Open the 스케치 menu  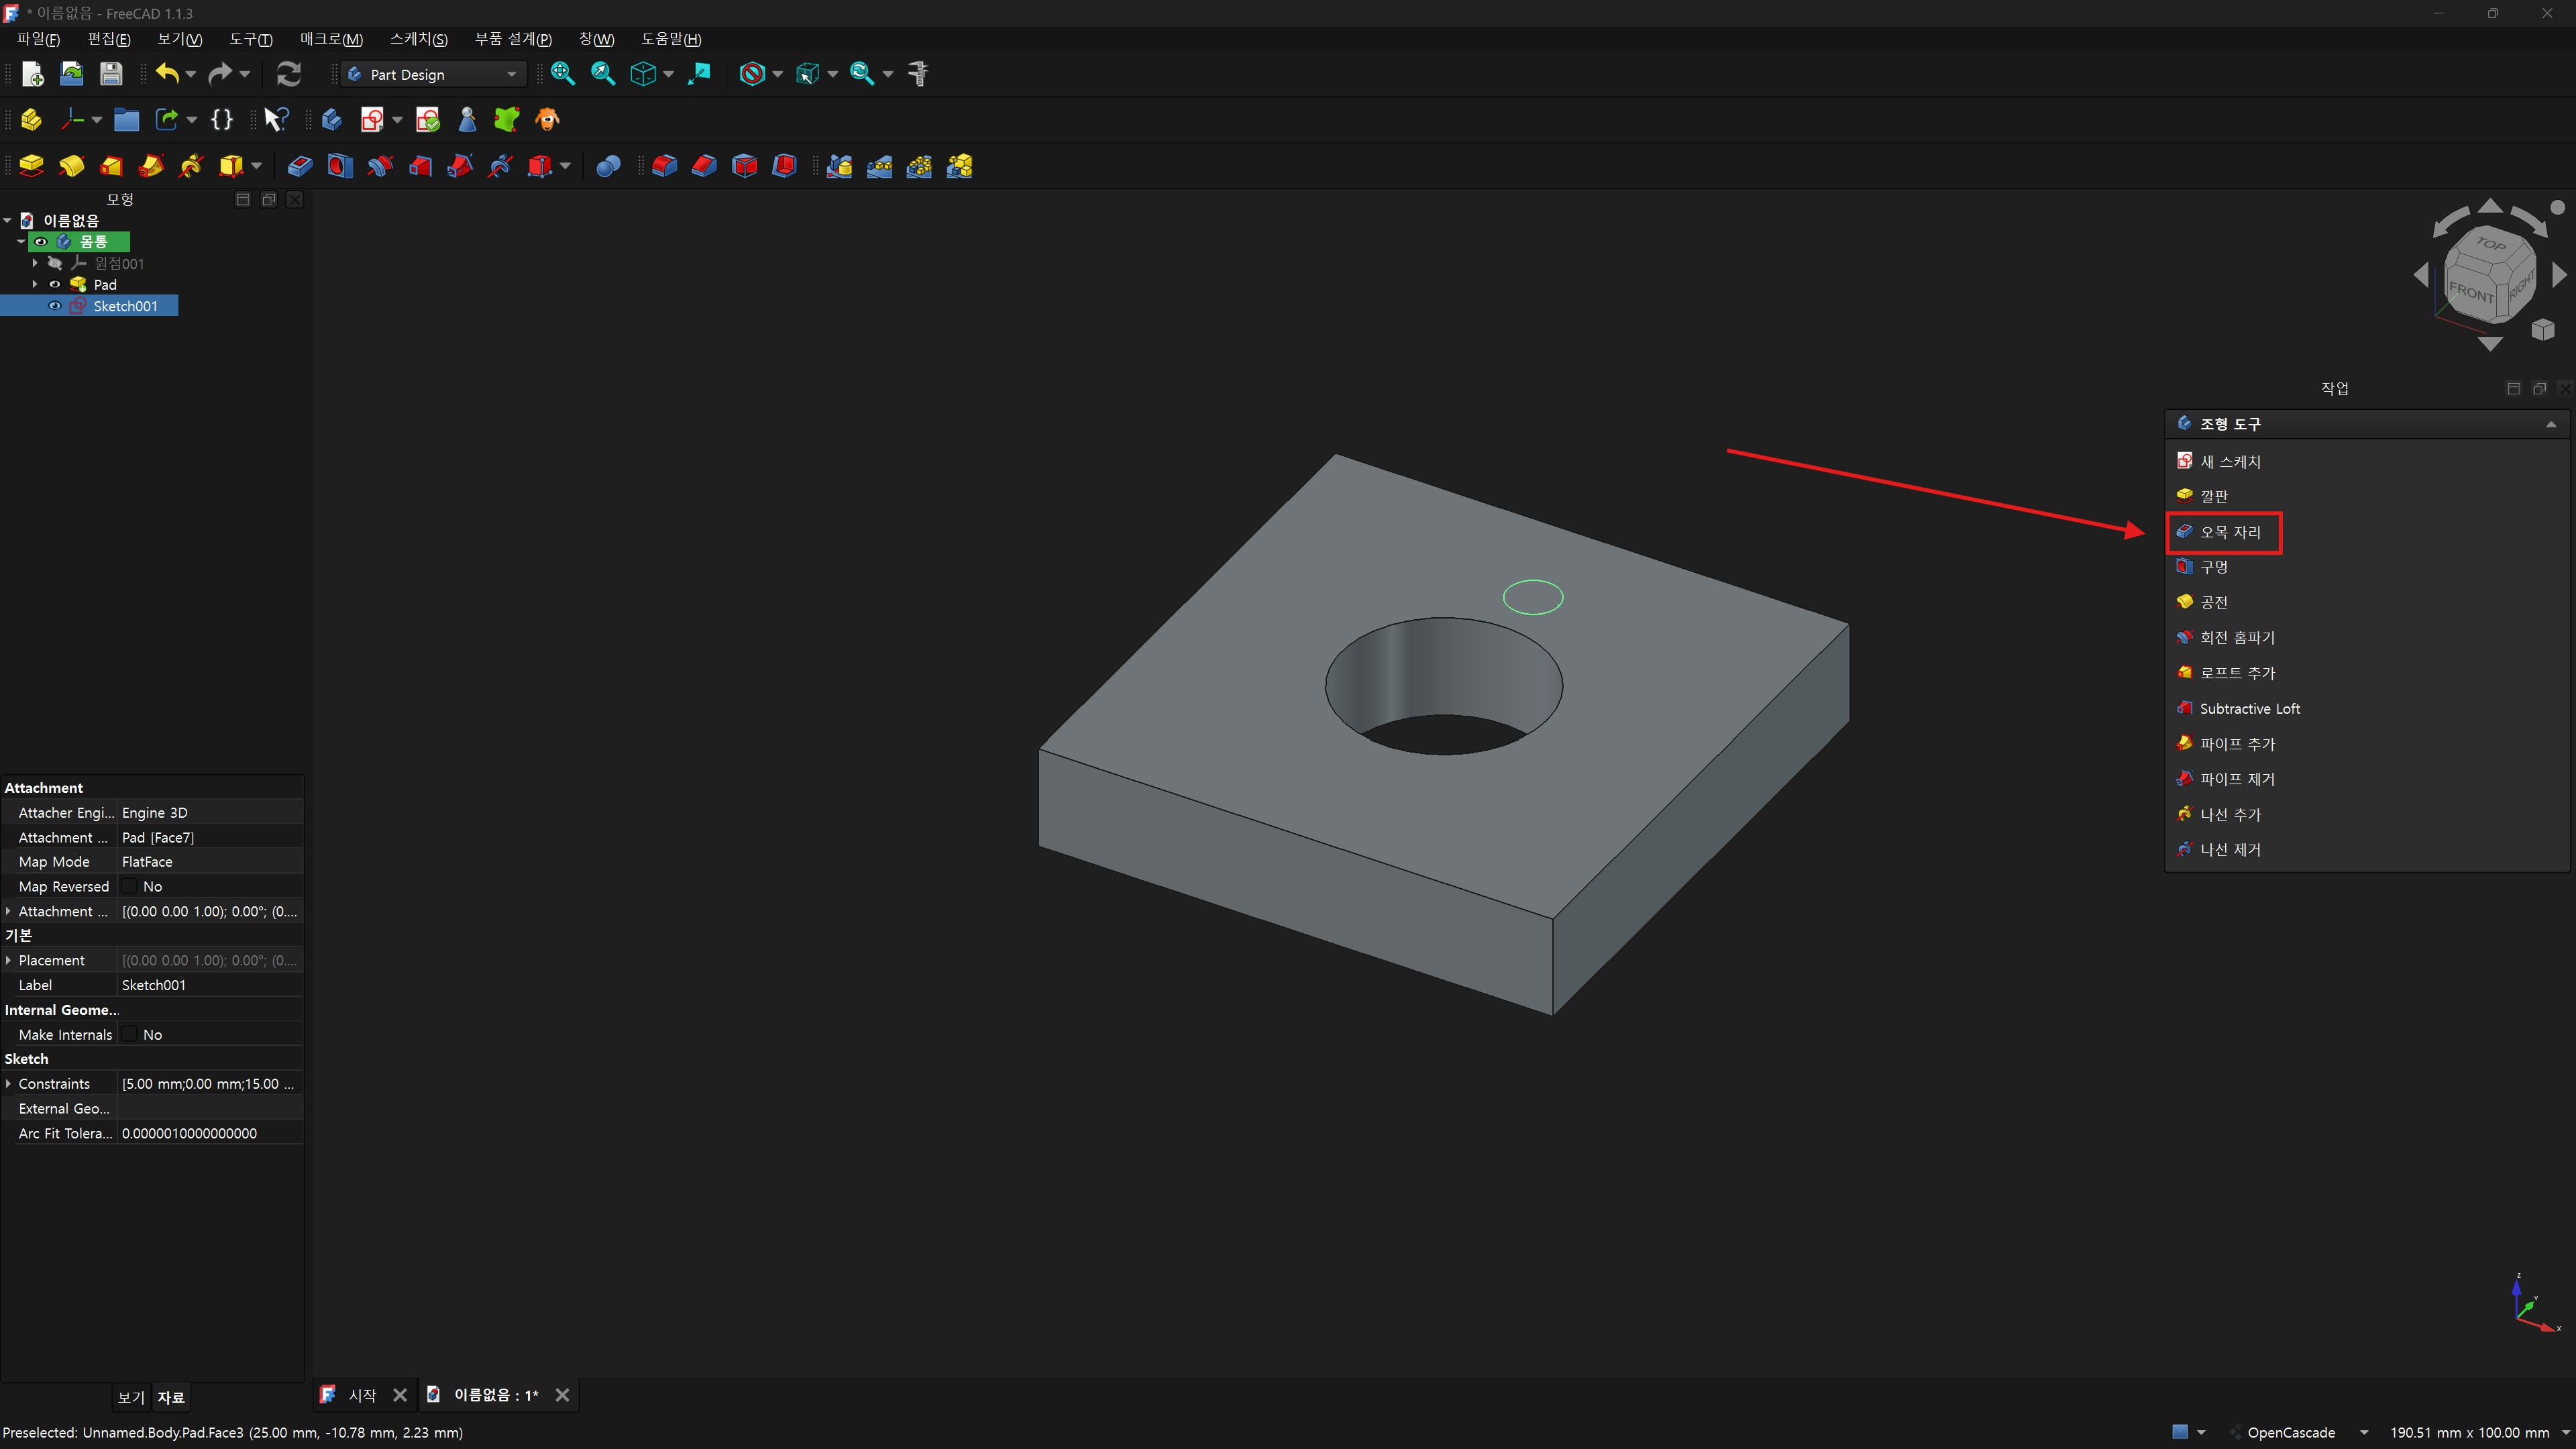coord(419,39)
